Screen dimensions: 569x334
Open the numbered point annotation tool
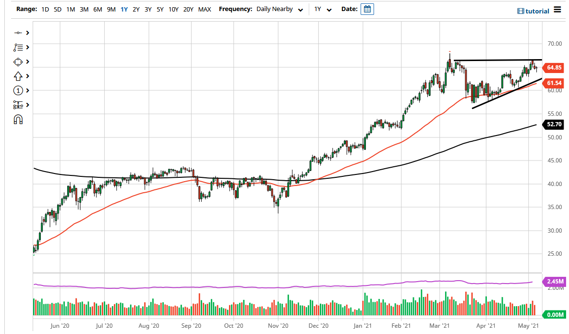pyautogui.click(x=18, y=90)
